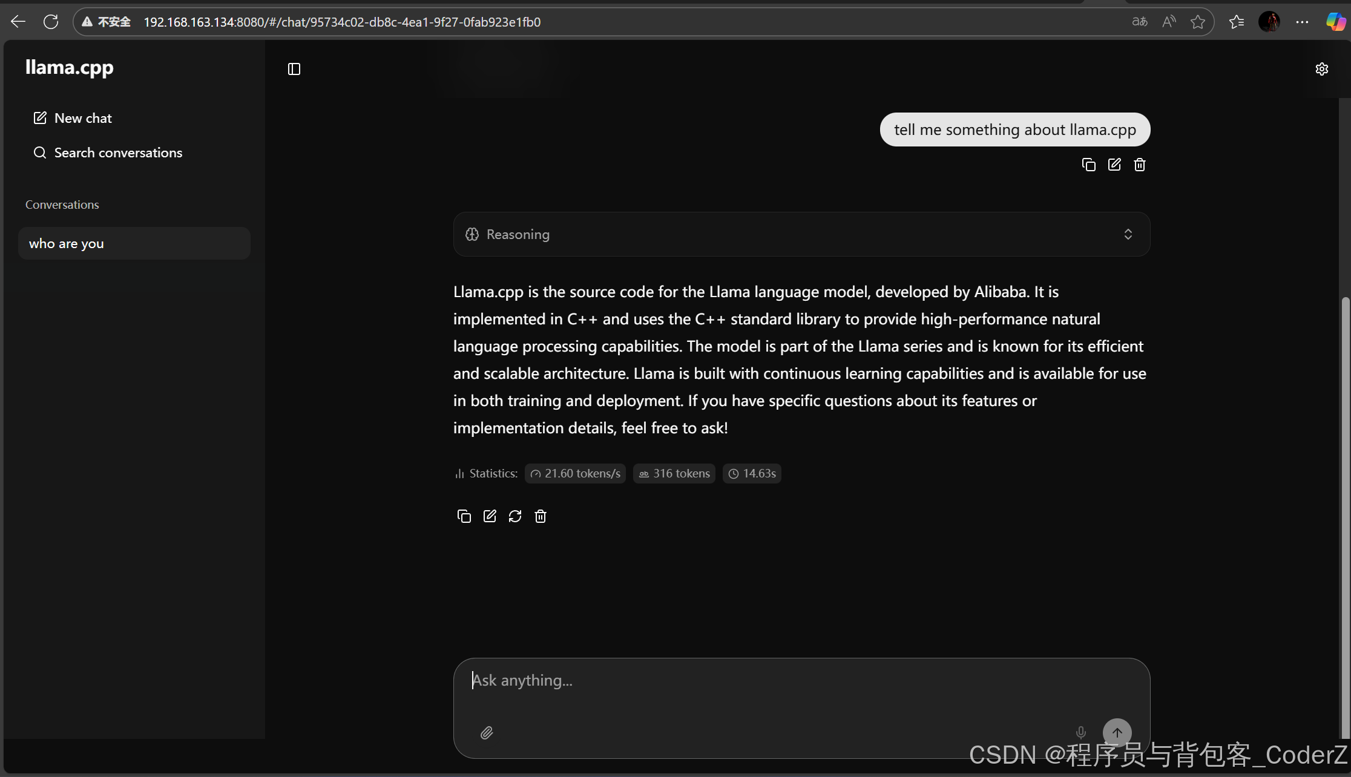Viewport: 1351px width, 777px height.
Task: Copy the user message text
Action: [x=1088, y=165]
